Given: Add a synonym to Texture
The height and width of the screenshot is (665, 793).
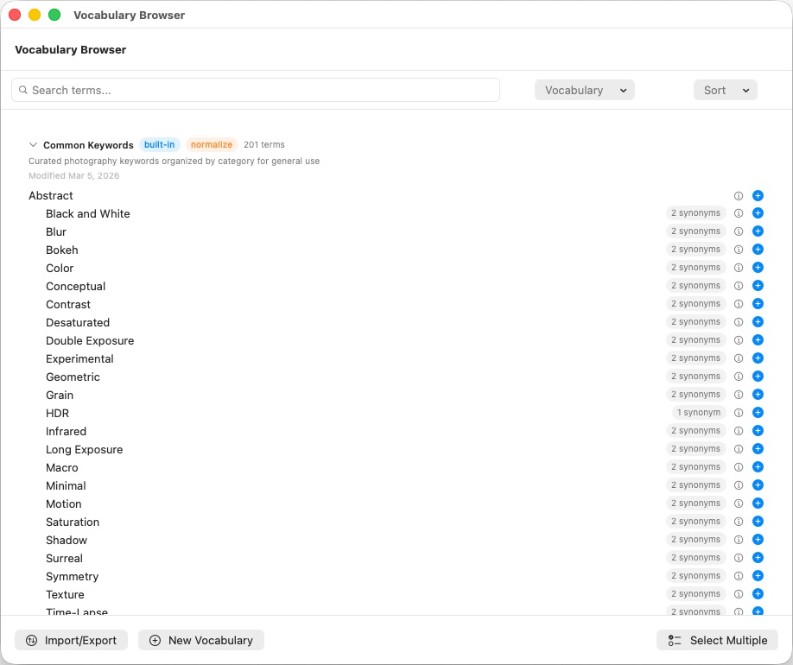Looking at the screenshot, I should [758, 593].
